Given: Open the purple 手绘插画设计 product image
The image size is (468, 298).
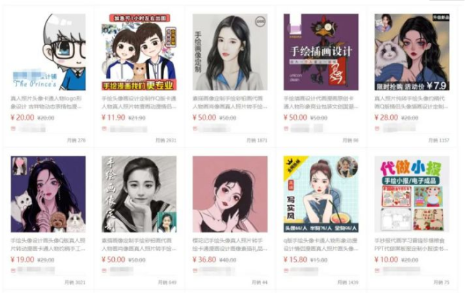Looking at the screenshot, I should [321, 52].
